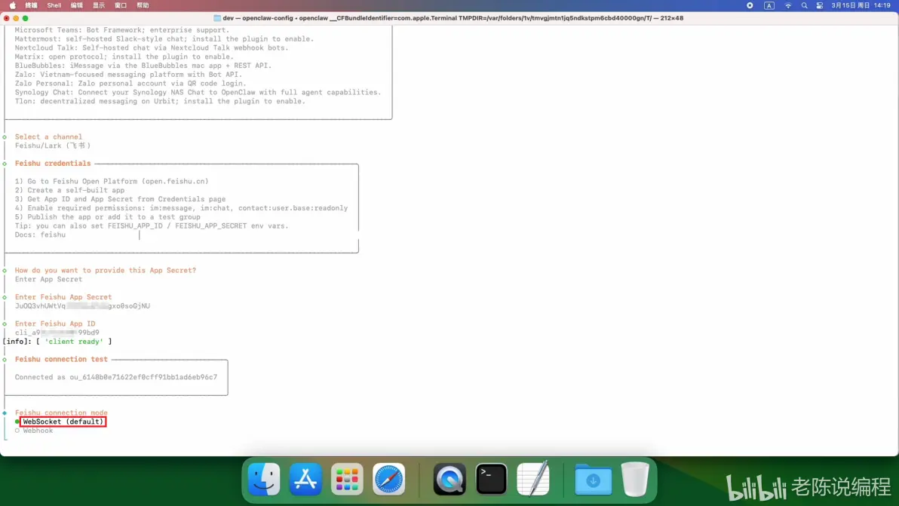The height and width of the screenshot is (506, 899).
Task: Click the Nextcloud Talk description line
Action: pyautogui.click(x=152, y=48)
